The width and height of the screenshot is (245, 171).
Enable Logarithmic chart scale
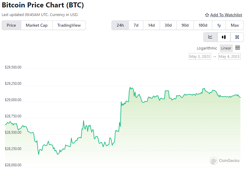(207, 48)
